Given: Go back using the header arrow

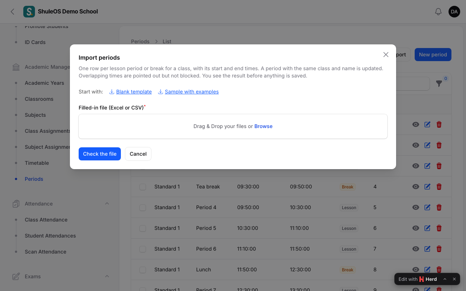Looking at the screenshot, I should point(12,12).
